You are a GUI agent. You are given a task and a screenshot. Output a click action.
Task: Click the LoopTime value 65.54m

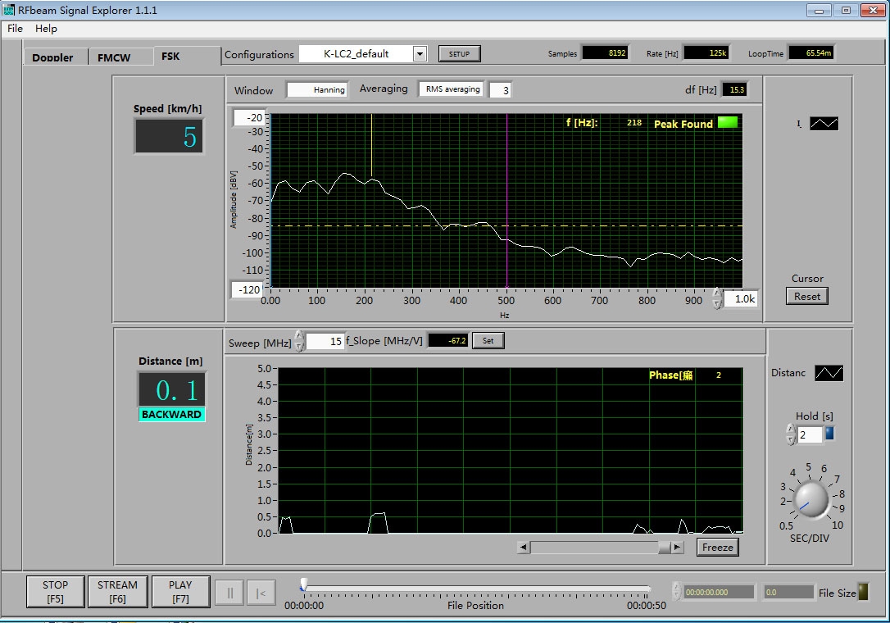811,52
